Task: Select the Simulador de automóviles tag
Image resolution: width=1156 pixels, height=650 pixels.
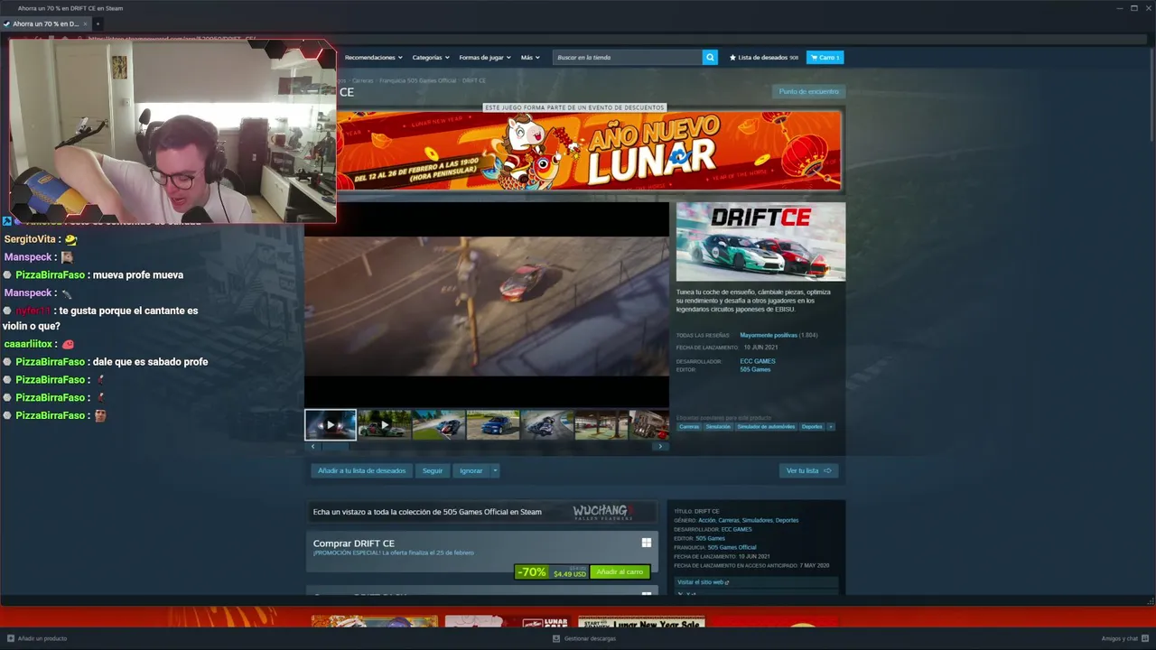Action: click(x=766, y=426)
